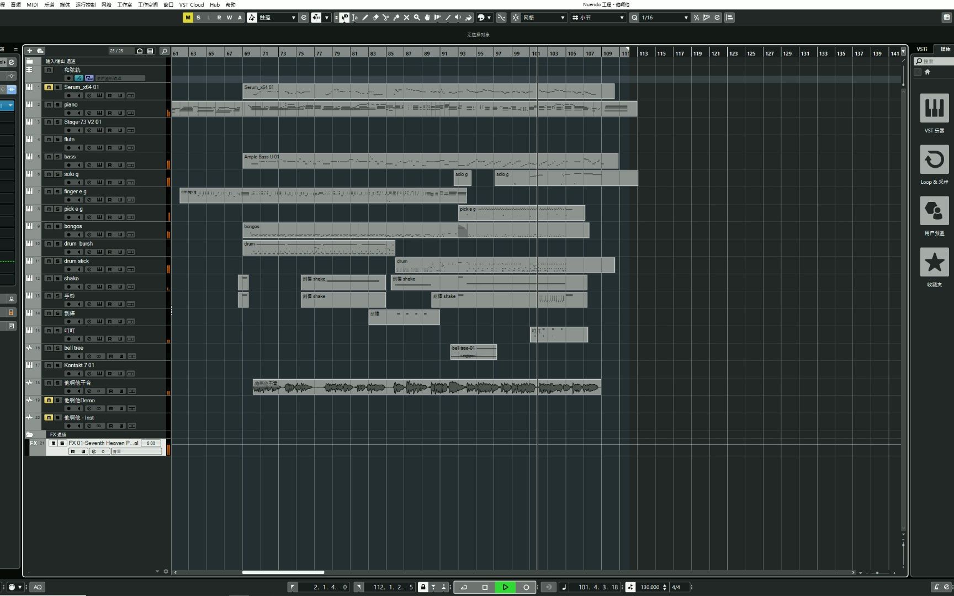Viewport: 954px width, 596px height.
Task: Open the Loop & Samples media tile
Action: pos(934,159)
